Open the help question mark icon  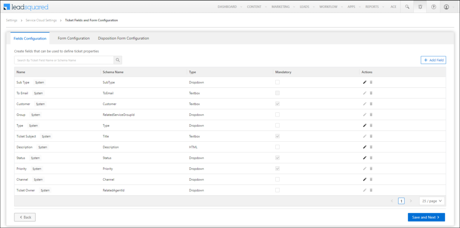(433, 7)
